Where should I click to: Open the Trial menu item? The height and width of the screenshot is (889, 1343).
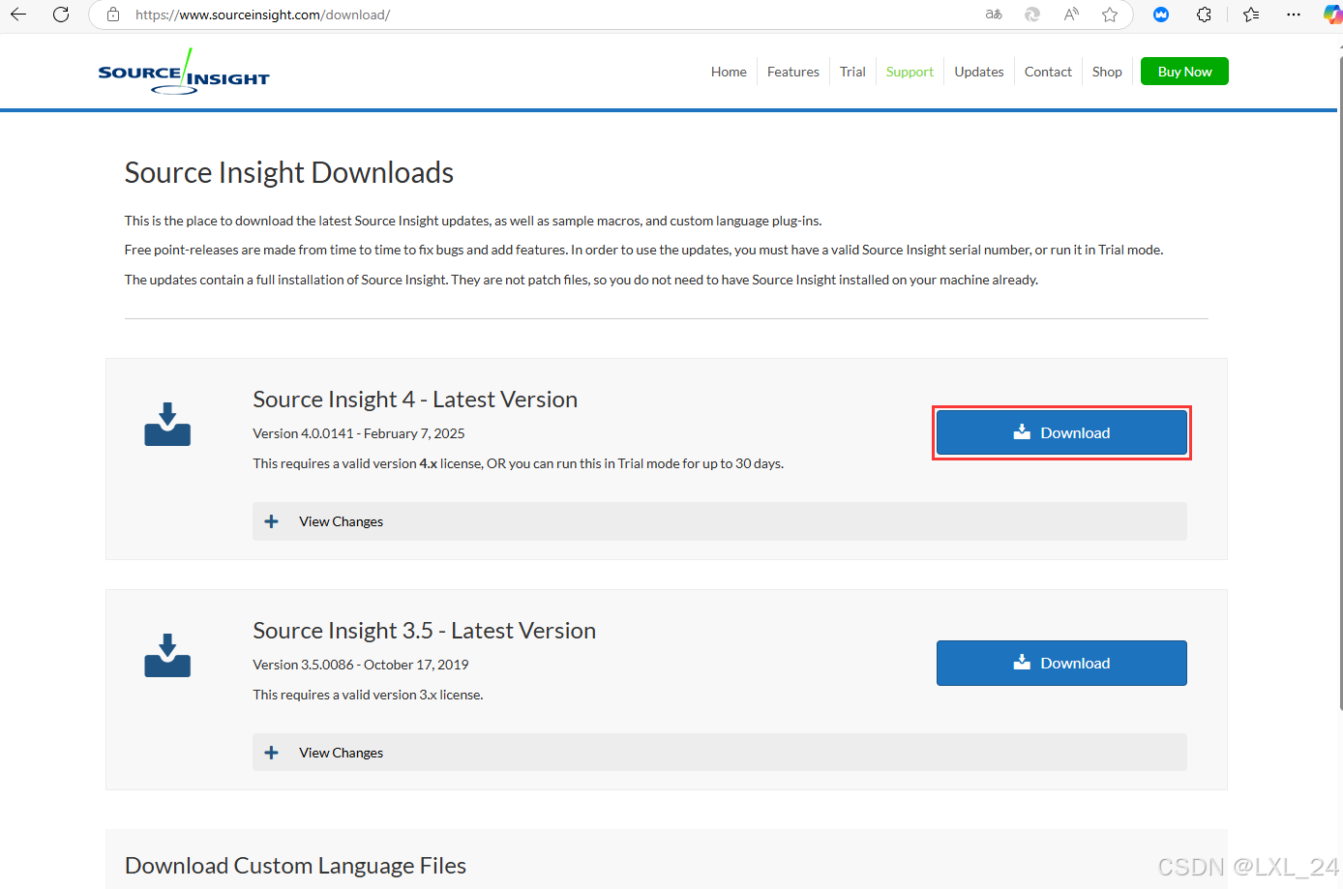(852, 72)
